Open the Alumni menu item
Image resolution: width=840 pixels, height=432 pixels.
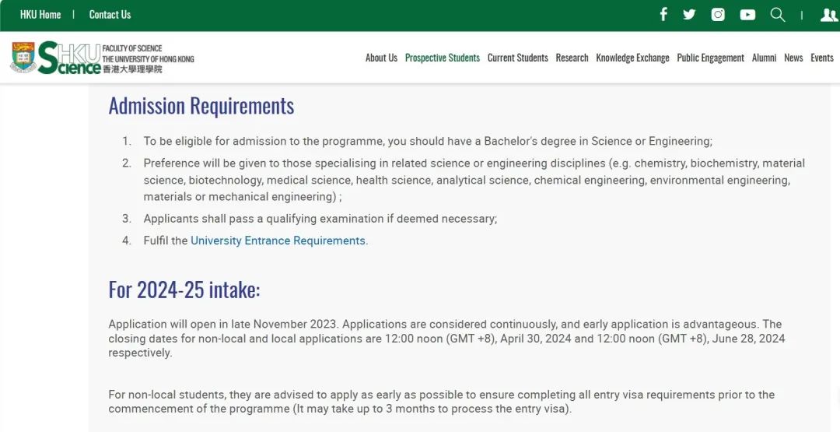[x=764, y=58]
